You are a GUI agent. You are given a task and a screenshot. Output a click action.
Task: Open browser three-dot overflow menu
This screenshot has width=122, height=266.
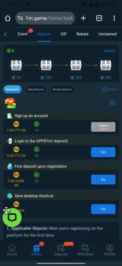click(x=114, y=18)
